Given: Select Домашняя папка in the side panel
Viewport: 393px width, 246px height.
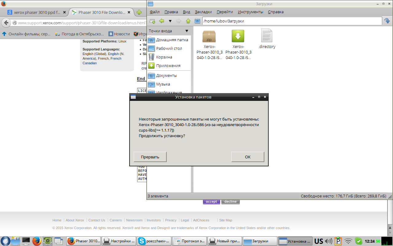Looking at the screenshot, I should coord(169,40).
